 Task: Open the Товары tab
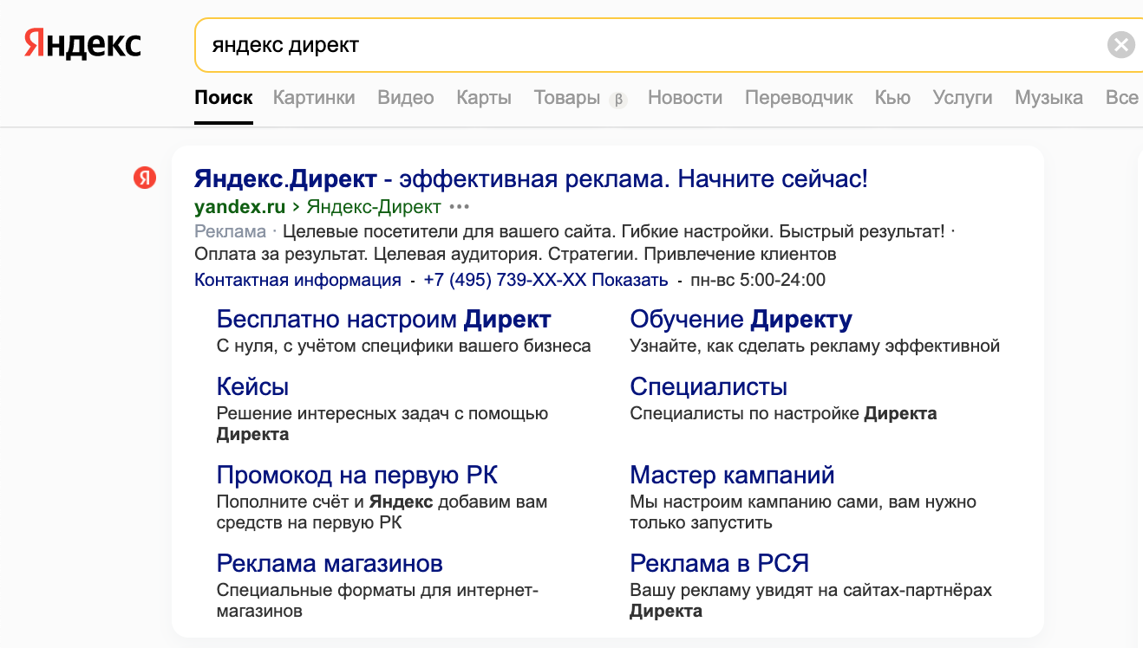567,98
